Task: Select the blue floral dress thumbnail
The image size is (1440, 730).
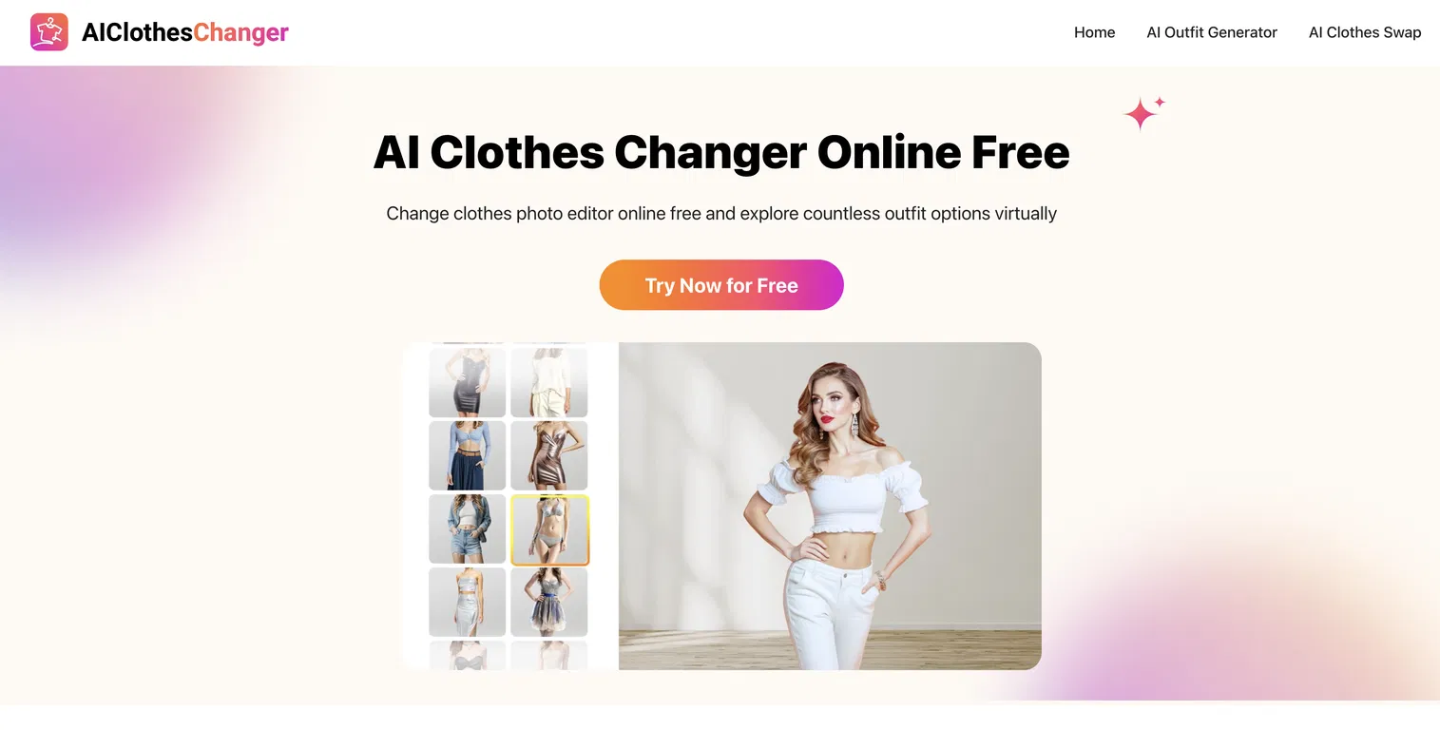Action: 549,602
